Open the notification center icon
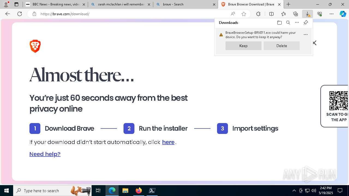The height and width of the screenshot is (196, 349). point(340,191)
